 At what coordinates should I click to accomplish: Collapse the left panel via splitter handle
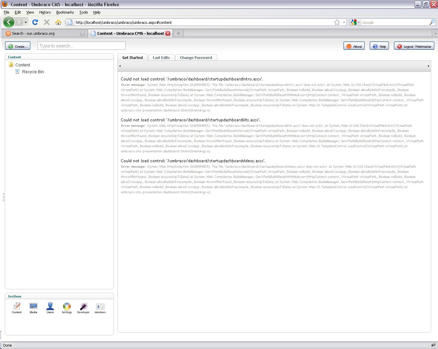click(x=3, y=197)
